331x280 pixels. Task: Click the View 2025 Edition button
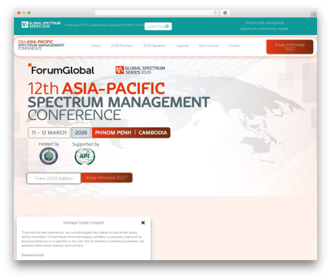pos(54,178)
